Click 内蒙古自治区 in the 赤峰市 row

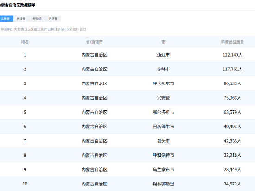click(94, 69)
